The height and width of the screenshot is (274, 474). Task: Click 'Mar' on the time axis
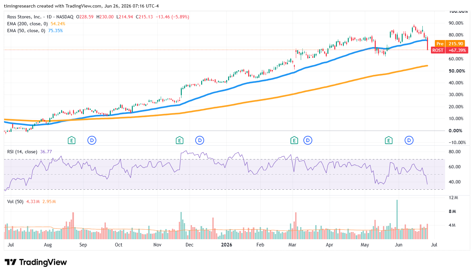pos(292,245)
